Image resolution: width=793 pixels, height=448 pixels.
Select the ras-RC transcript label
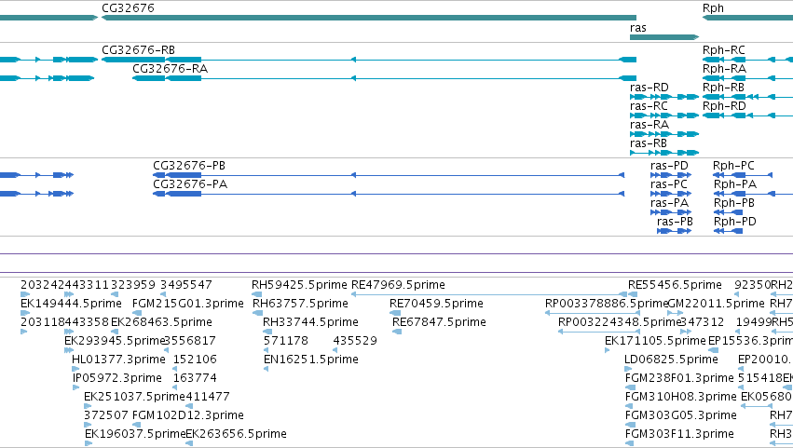click(x=649, y=106)
